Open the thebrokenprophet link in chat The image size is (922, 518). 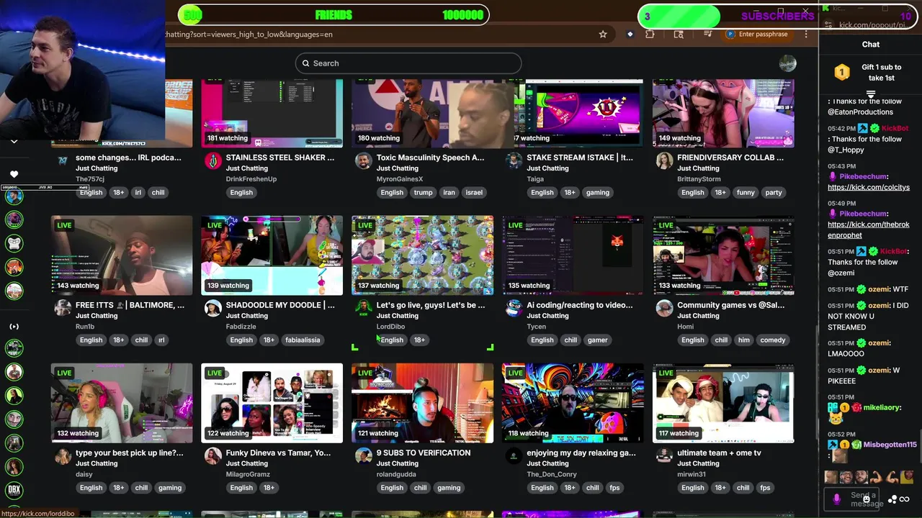(869, 230)
